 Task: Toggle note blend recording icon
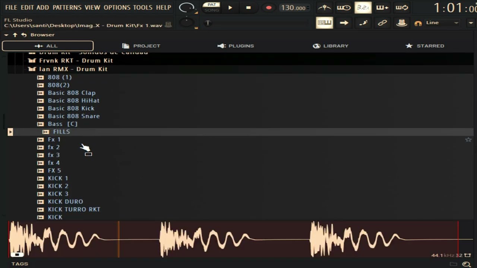click(x=363, y=23)
